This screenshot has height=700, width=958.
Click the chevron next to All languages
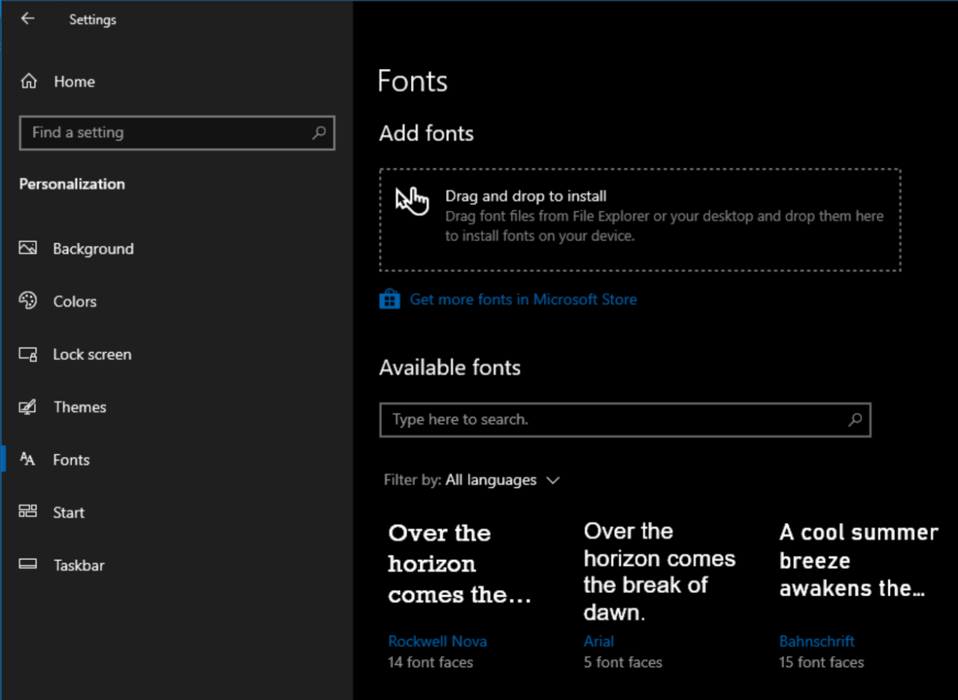[x=553, y=481]
